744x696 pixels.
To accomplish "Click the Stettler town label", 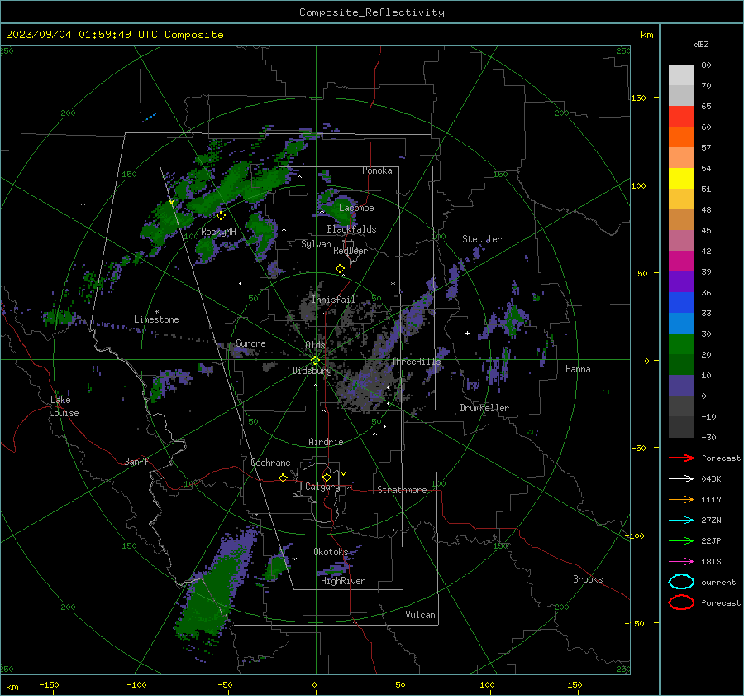I will pos(482,239).
